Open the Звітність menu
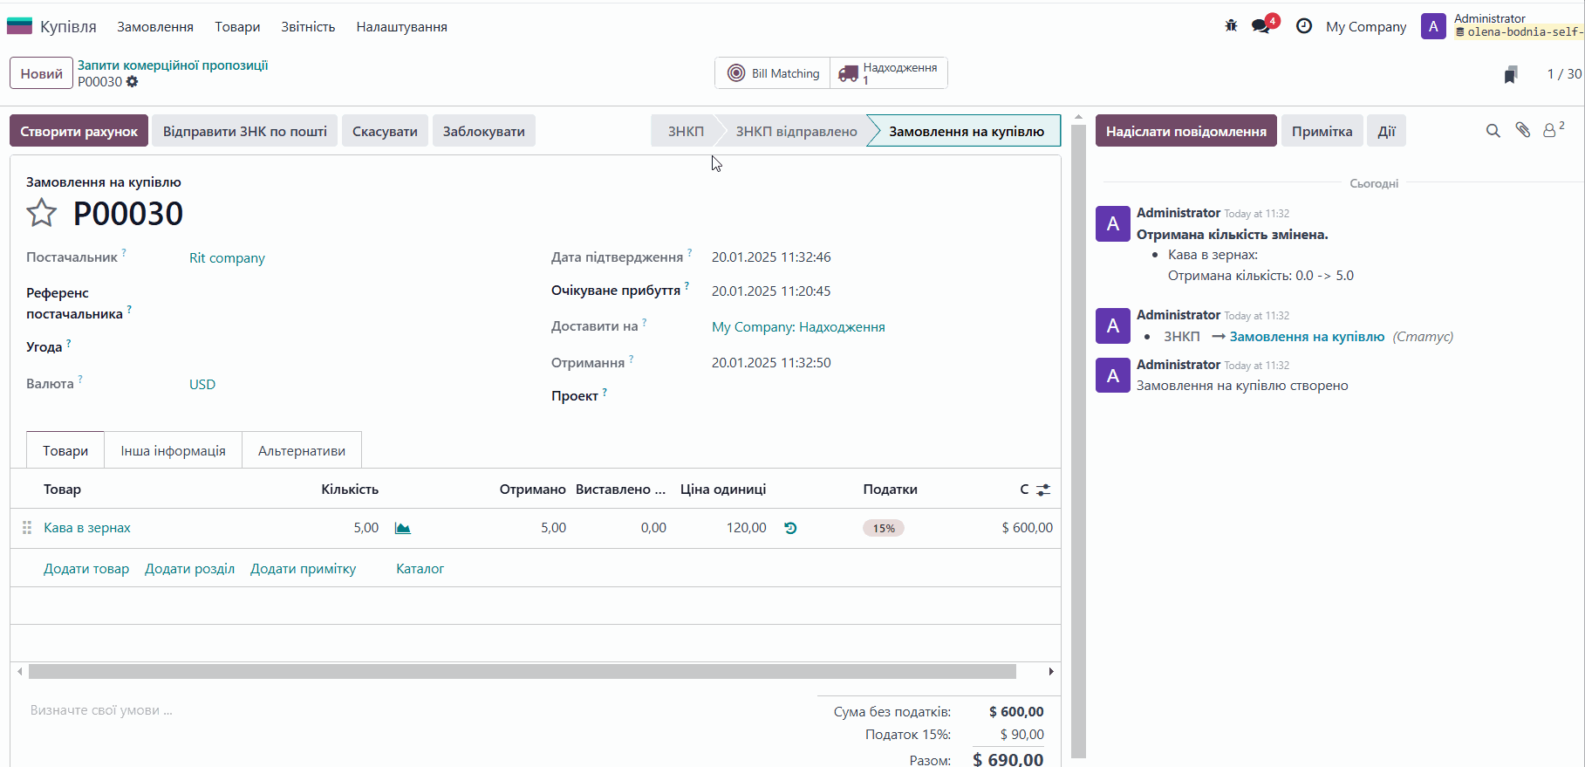 pyautogui.click(x=308, y=27)
